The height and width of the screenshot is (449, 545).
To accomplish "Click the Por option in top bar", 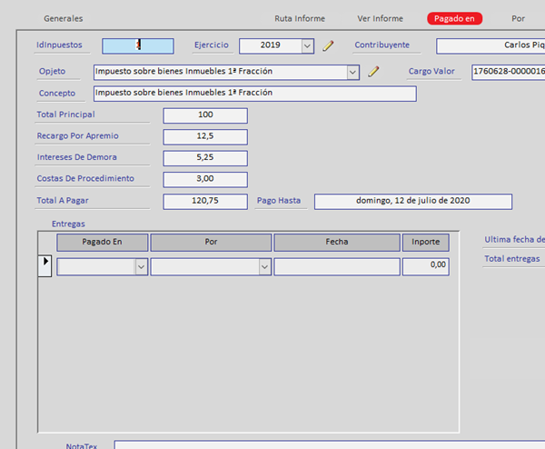I will point(518,18).
